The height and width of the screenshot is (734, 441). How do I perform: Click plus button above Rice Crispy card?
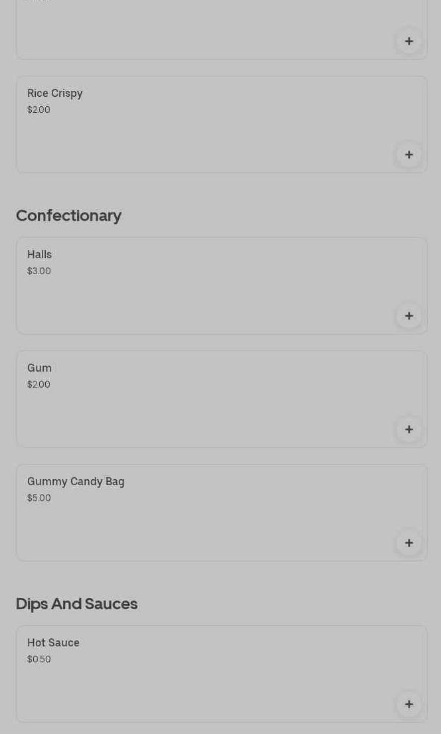[x=409, y=41]
